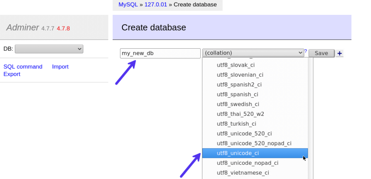Open the Export link

click(x=12, y=74)
